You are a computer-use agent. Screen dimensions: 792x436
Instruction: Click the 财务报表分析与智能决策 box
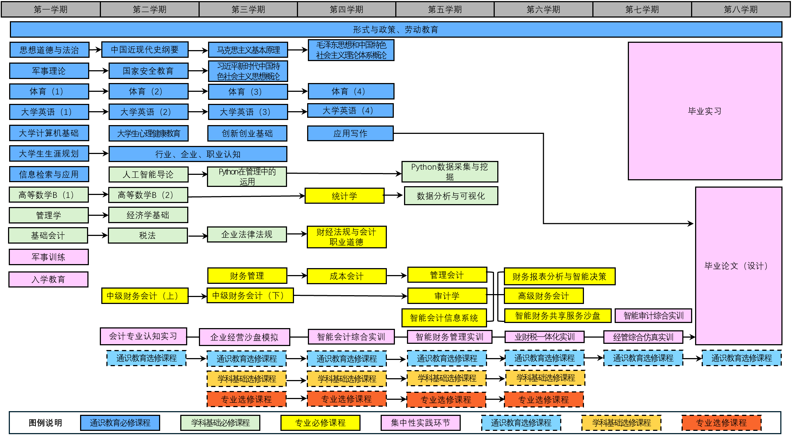pyautogui.click(x=559, y=277)
